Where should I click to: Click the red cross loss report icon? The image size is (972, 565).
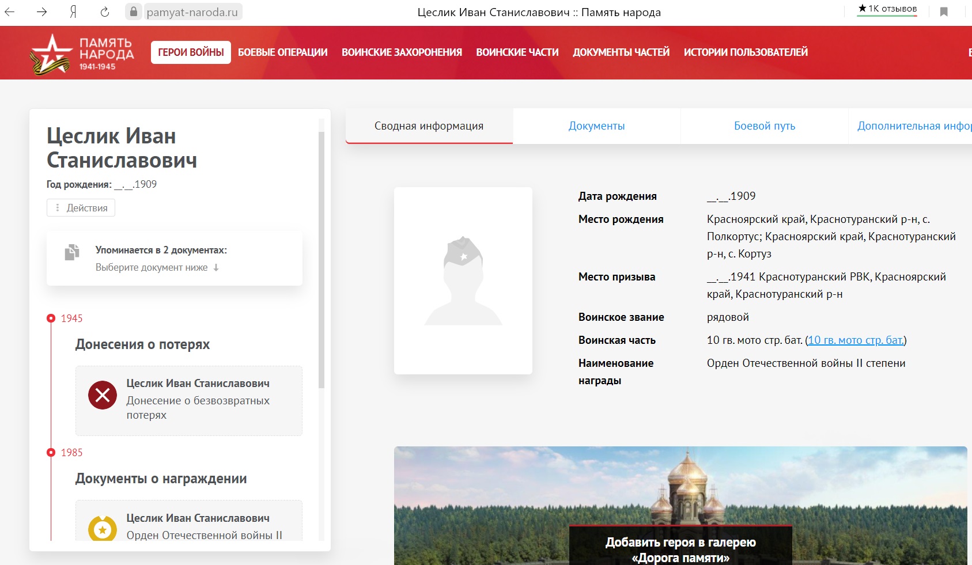(x=103, y=395)
